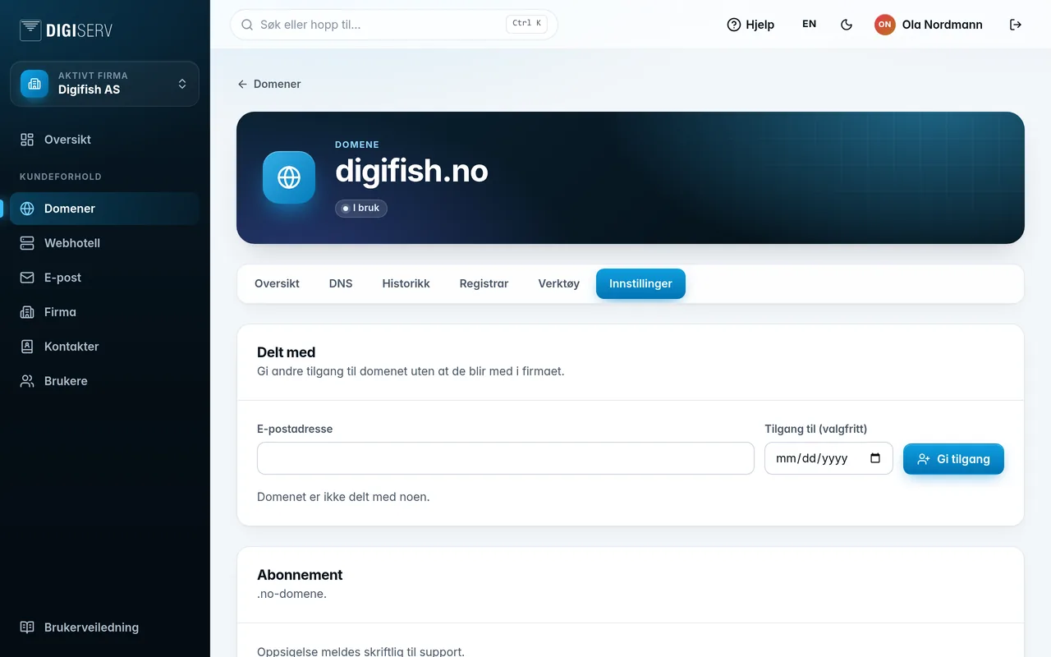Select the Innstillinger tab
This screenshot has height=657, width=1051.
point(640,283)
